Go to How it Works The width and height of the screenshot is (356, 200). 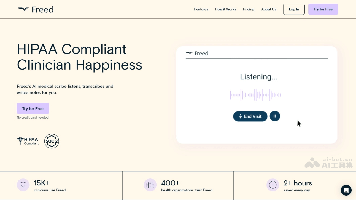[225, 9]
